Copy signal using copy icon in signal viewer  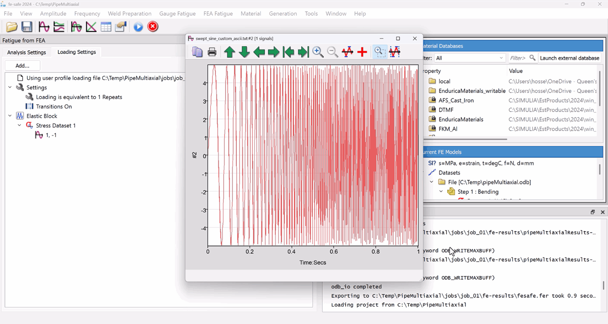click(x=197, y=52)
